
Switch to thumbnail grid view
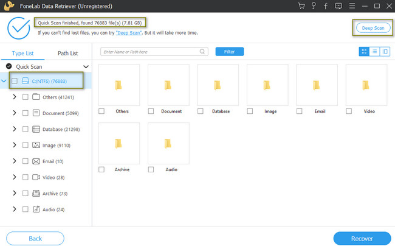click(x=364, y=52)
